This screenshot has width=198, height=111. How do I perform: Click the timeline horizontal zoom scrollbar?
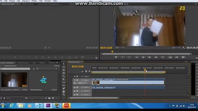pos(93,98)
